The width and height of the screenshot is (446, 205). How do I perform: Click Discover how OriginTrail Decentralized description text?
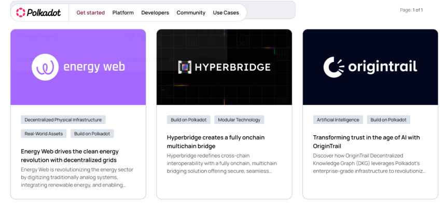point(369,163)
